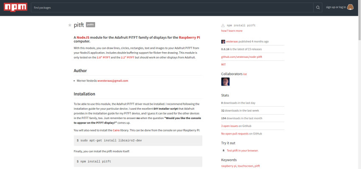Click the wvesteraas@gmail.com email link
Image resolution: width=361 pixels, height=169 pixels.
click(113, 81)
